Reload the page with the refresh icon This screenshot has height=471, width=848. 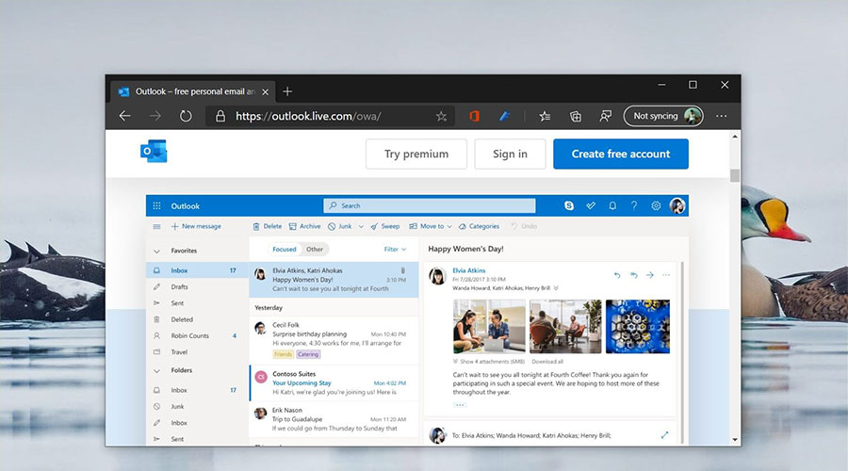tap(186, 116)
